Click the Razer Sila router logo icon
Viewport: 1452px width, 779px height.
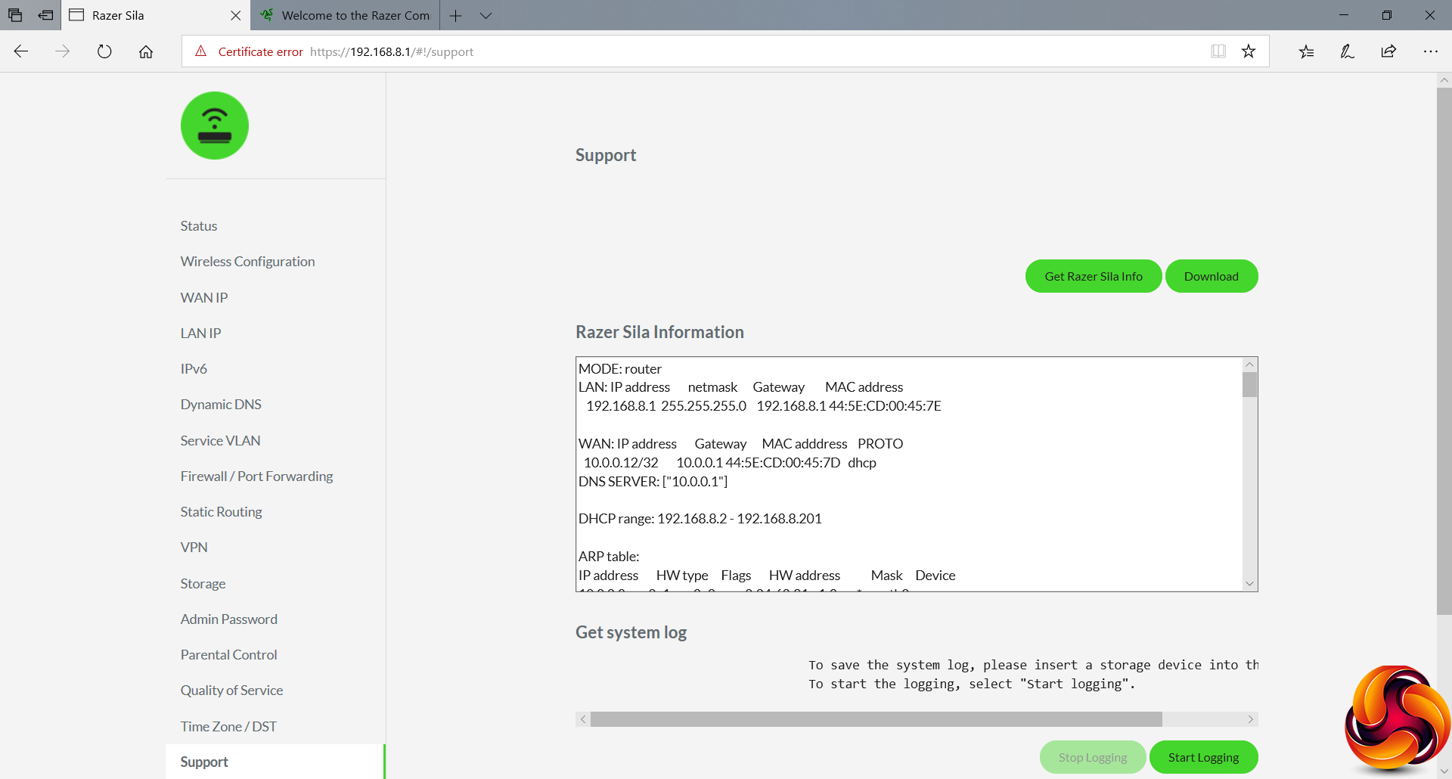[x=215, y=126]
